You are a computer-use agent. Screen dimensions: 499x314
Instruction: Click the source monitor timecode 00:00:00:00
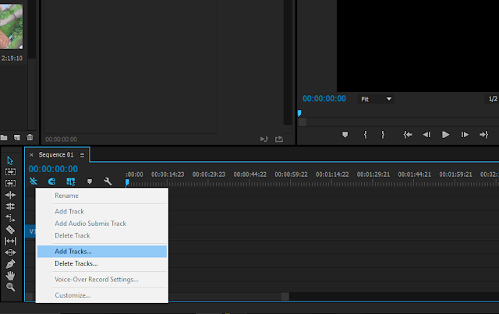[61, 139]
